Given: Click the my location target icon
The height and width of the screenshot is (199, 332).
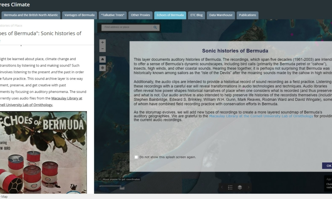Looking at the screenshot, I should click(103, 68).
